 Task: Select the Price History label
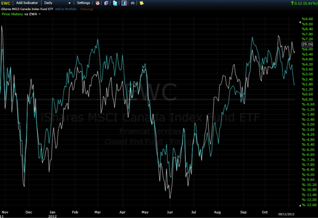(12, 14)
